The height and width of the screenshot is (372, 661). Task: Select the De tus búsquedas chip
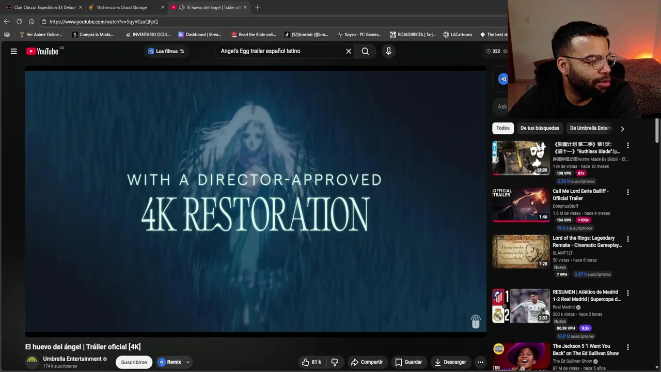pyautogui.click(x=540, y=128)
